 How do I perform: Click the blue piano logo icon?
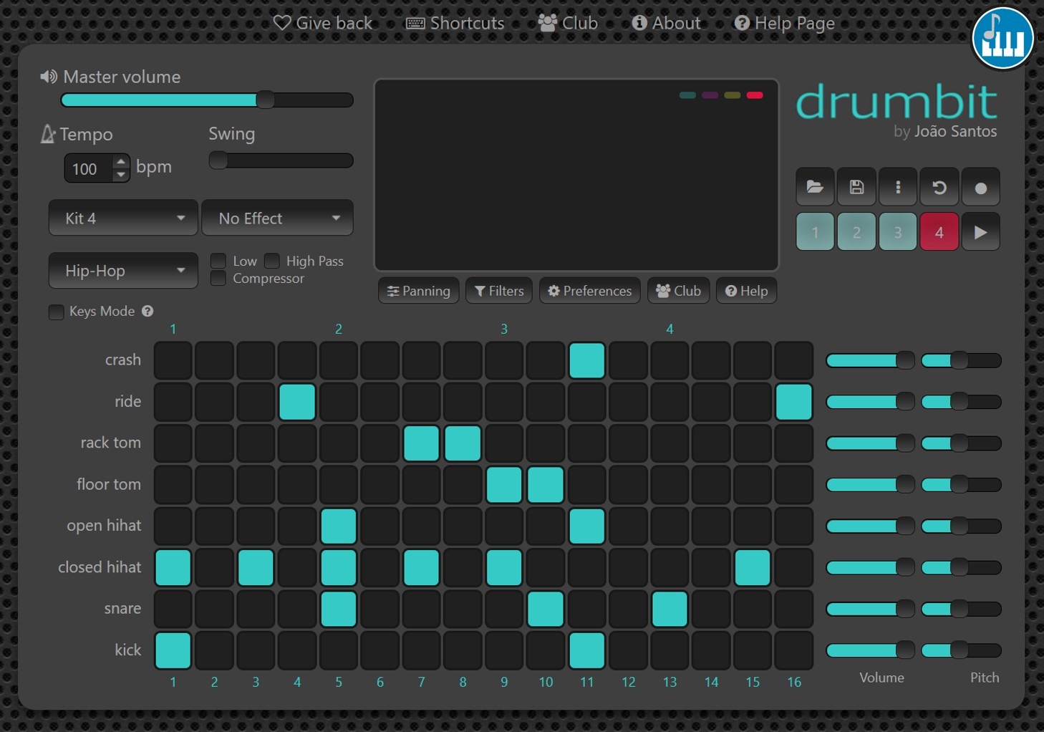[1002, 38]
